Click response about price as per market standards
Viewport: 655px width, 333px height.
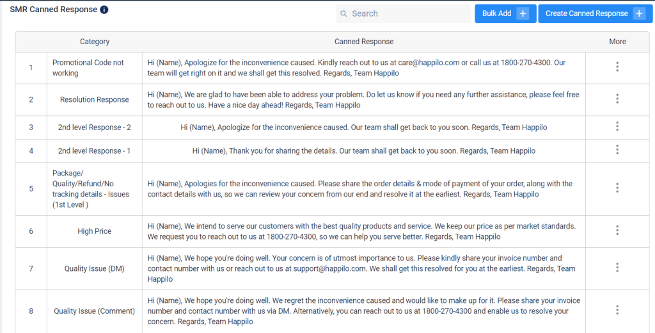pos(361,231)
